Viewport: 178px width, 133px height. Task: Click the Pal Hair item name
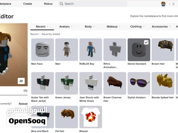point(60,131)
